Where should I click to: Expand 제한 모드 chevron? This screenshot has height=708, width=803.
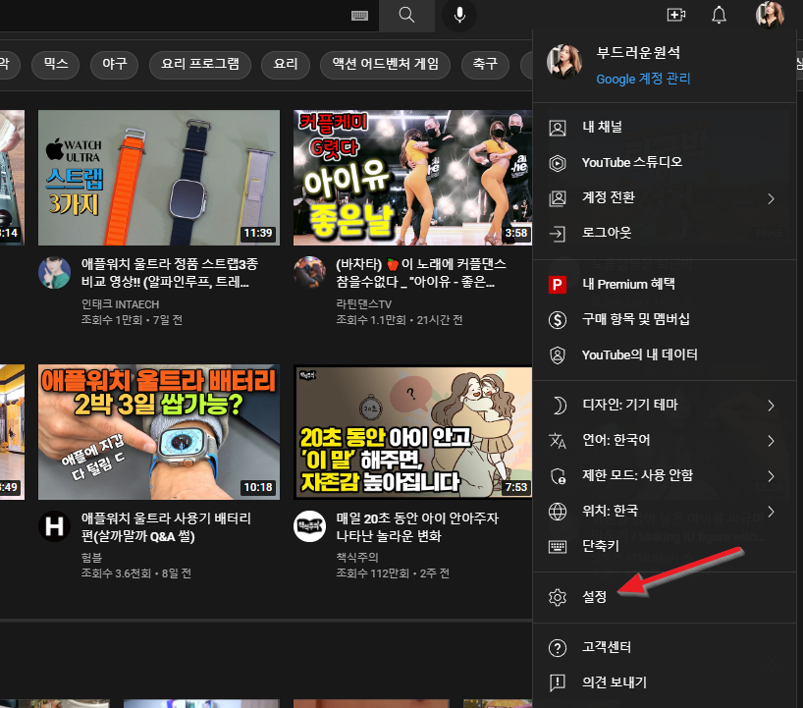[771, 476]
